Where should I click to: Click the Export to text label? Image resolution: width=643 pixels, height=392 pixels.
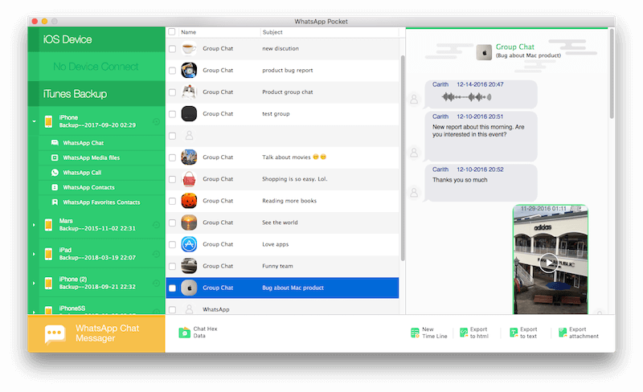click(x=529, y=333)
